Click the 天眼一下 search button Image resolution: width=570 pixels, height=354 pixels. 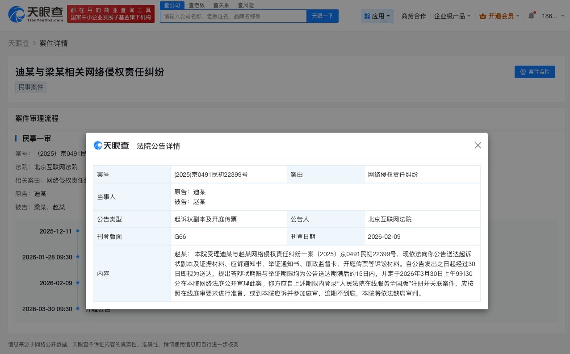pos(322,16)
